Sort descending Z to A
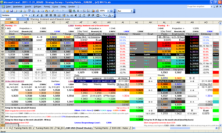 coord(88,11)
